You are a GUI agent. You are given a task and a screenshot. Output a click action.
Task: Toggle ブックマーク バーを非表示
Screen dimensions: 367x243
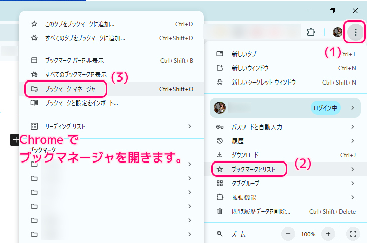[x=74, y=61]
